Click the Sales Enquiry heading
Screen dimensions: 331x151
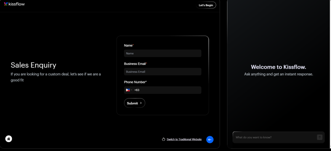tap(33, 65)
